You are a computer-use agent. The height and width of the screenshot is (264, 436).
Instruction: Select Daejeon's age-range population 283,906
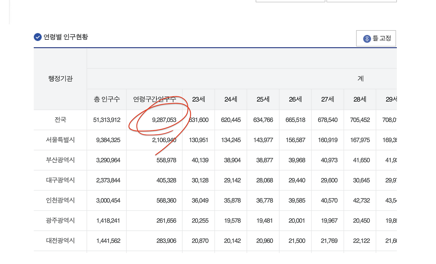(x=166, y=241)
